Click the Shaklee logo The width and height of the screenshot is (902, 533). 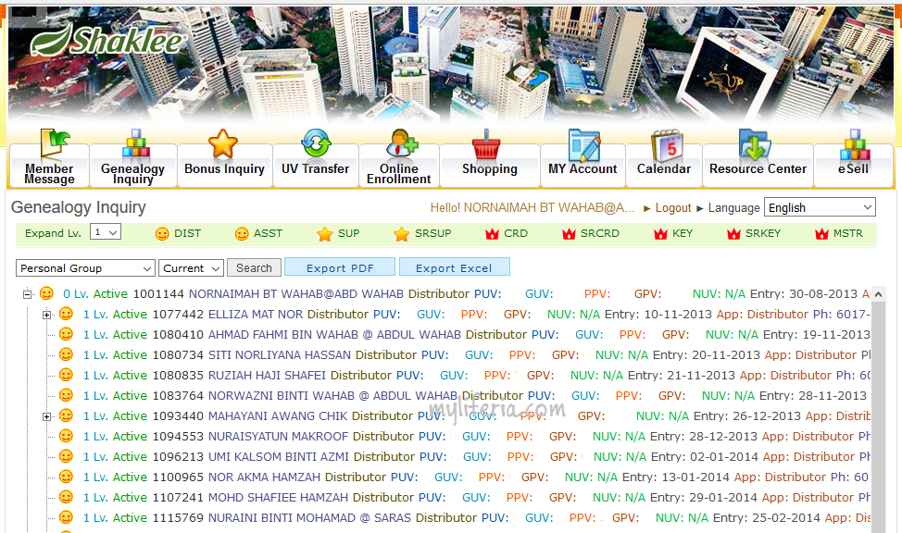[x=108, y=41]
